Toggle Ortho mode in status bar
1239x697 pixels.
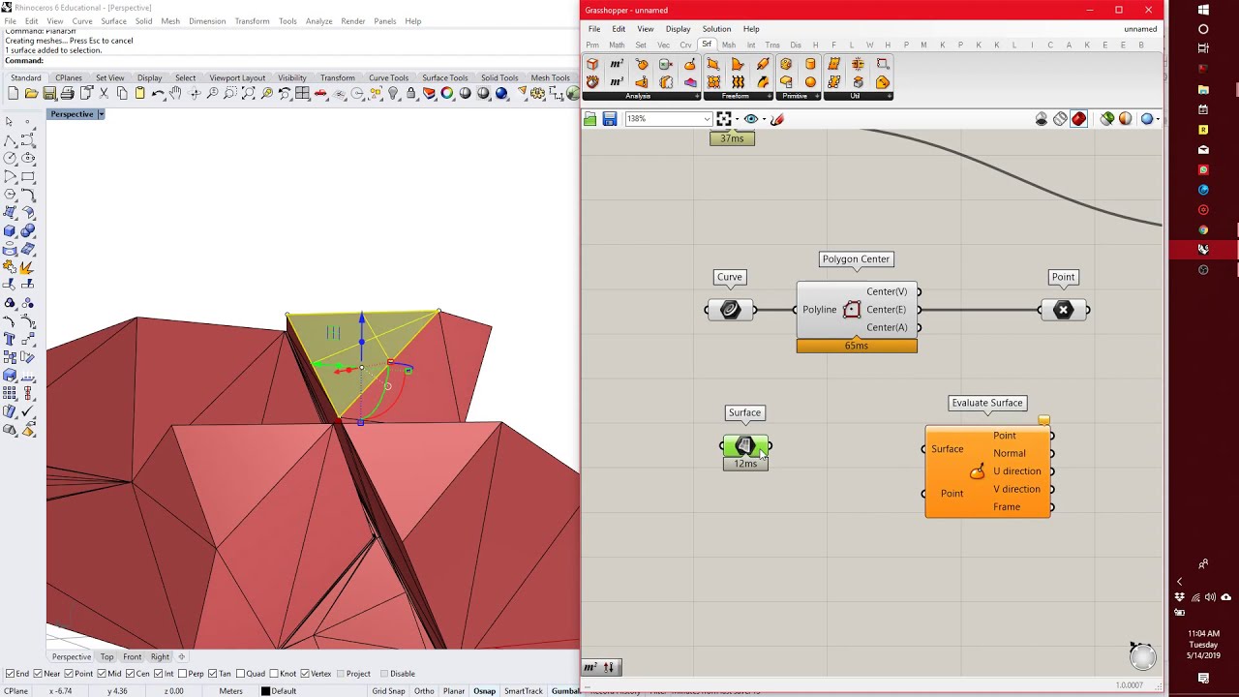pos(424,691)
